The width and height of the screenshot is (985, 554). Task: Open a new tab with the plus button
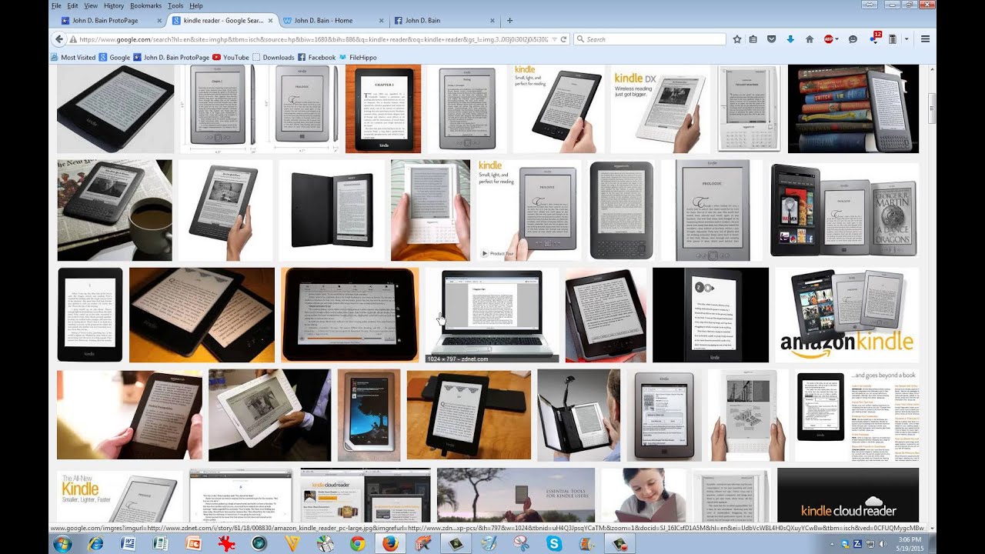coord(509,20)
